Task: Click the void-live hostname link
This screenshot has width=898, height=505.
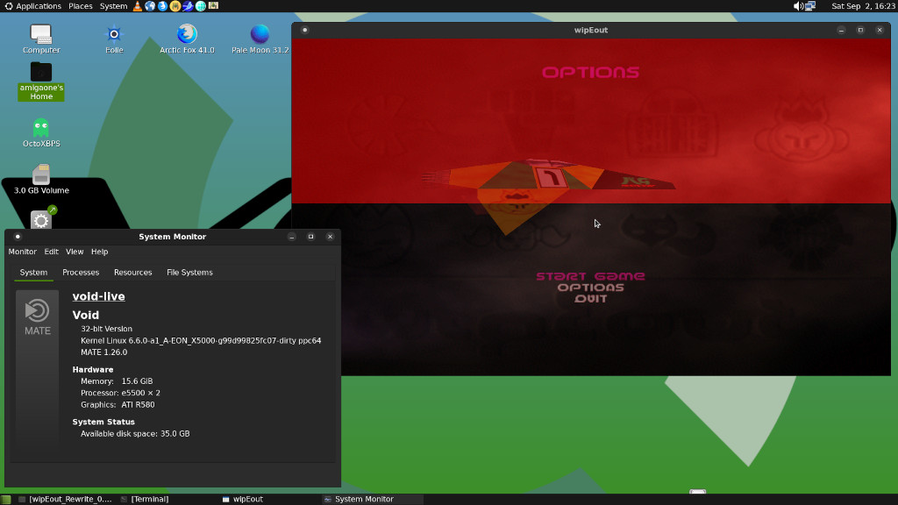Action: [98, 296]
